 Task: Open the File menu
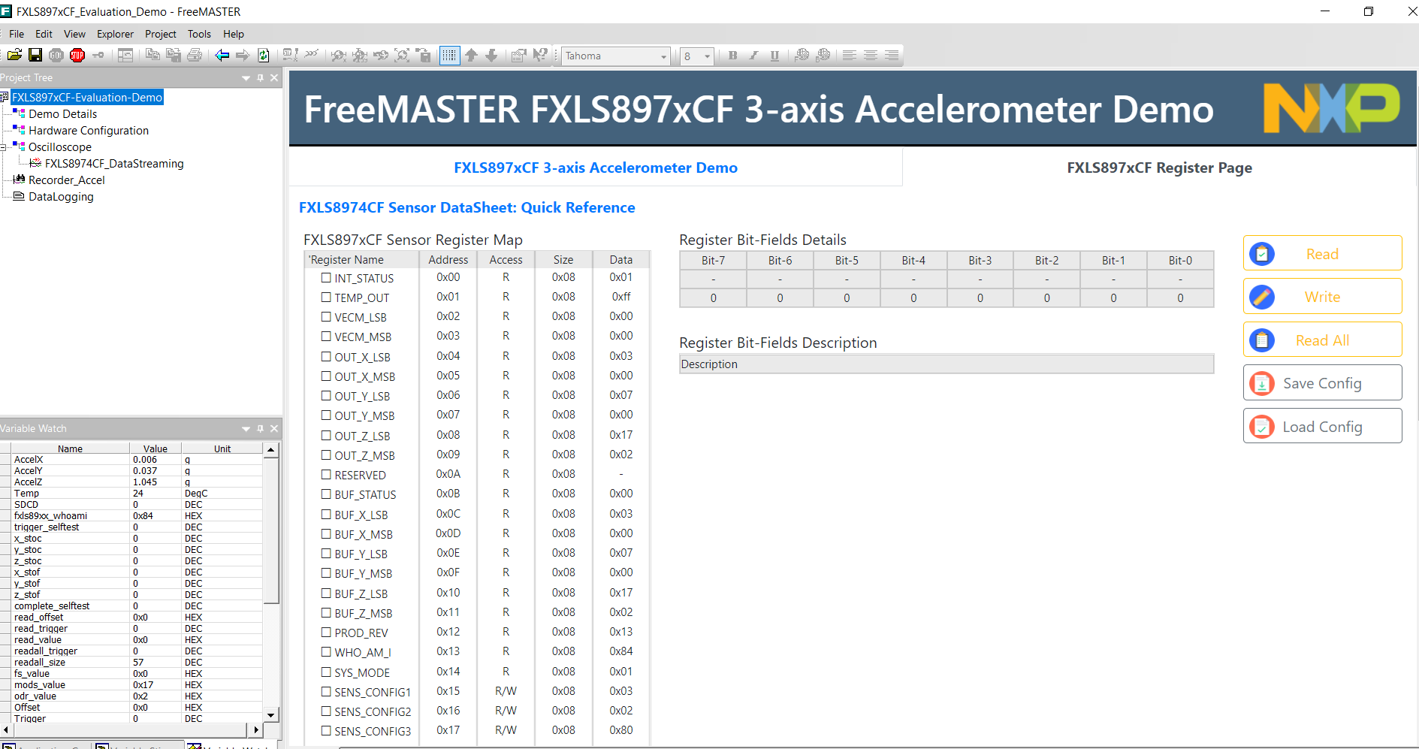pos(17,34)
